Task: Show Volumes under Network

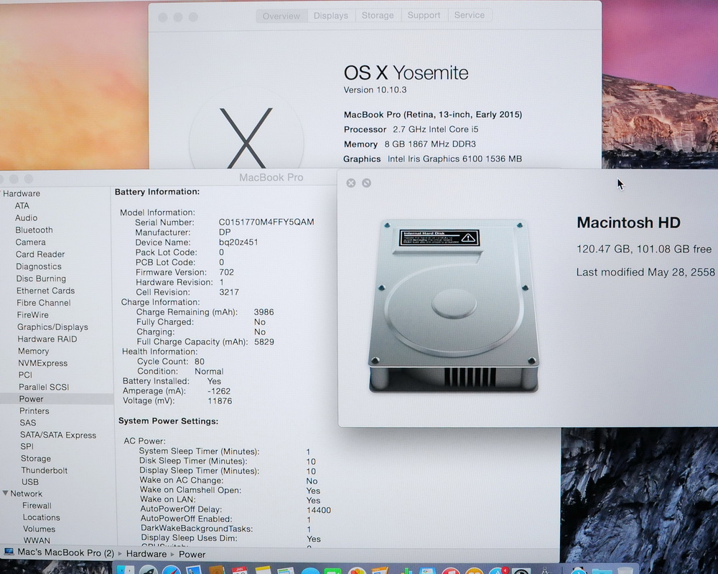Action: tap(39, 529)
